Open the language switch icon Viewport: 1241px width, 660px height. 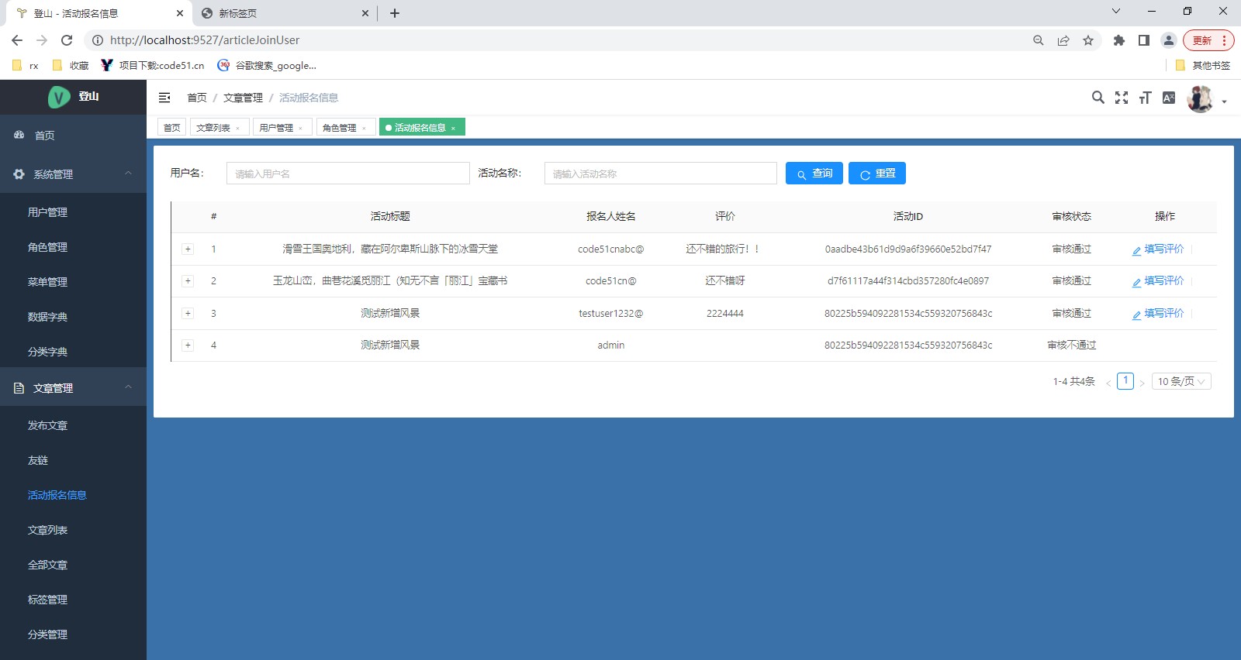click(1169, 98)
